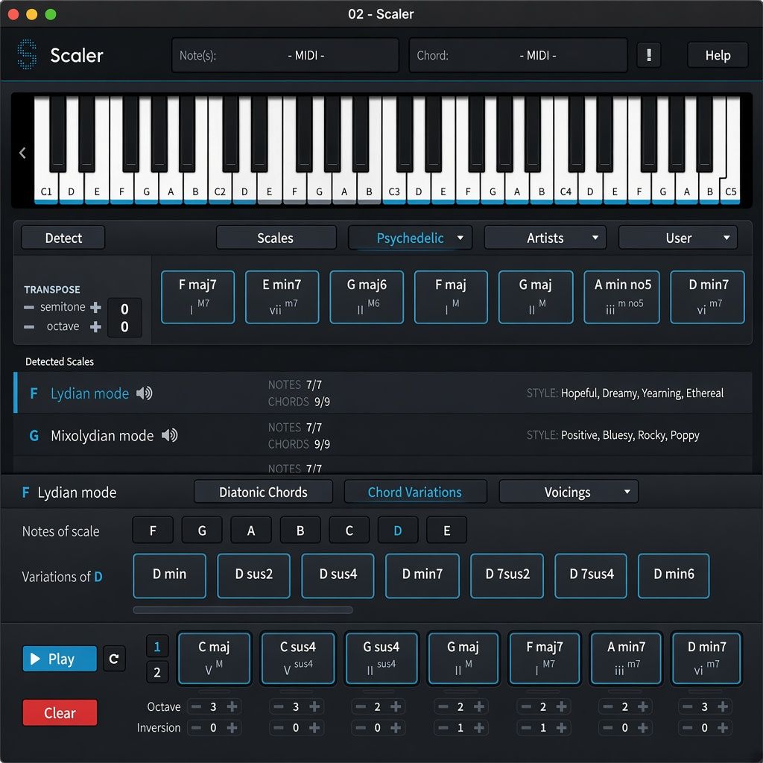Lower the octave of the C maj chord
The width and height of the screenshot is (763, 763).
tap(196, 706)
